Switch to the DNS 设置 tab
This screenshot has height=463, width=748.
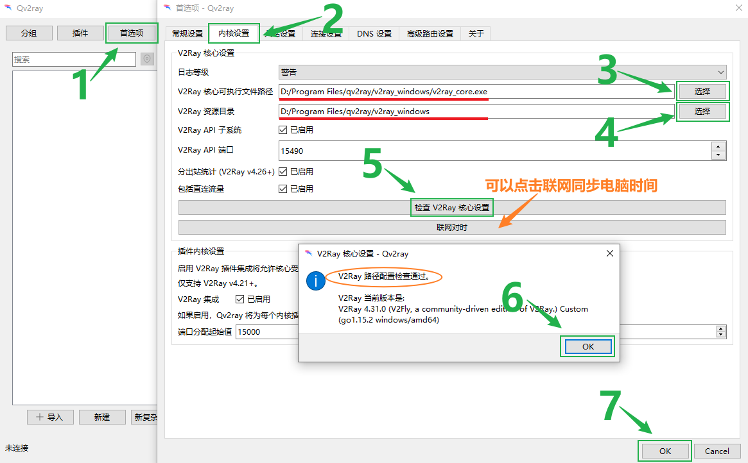(x=374, y=34)
